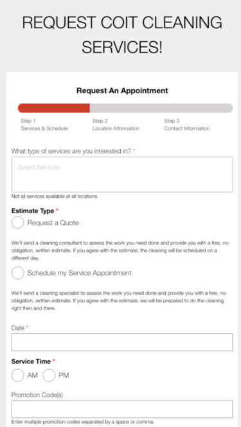Open the Select Services field
Screen dimensions: 241x427
pos(122,175)
